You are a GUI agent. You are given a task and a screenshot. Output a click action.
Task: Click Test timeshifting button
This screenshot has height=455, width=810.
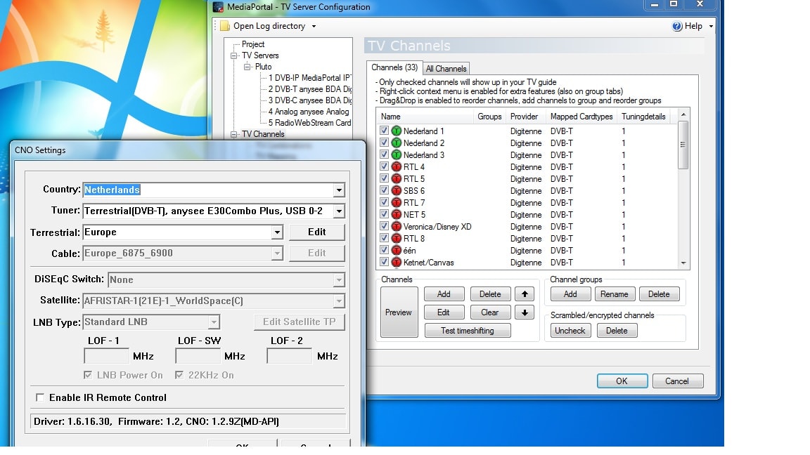coord(468,331)
